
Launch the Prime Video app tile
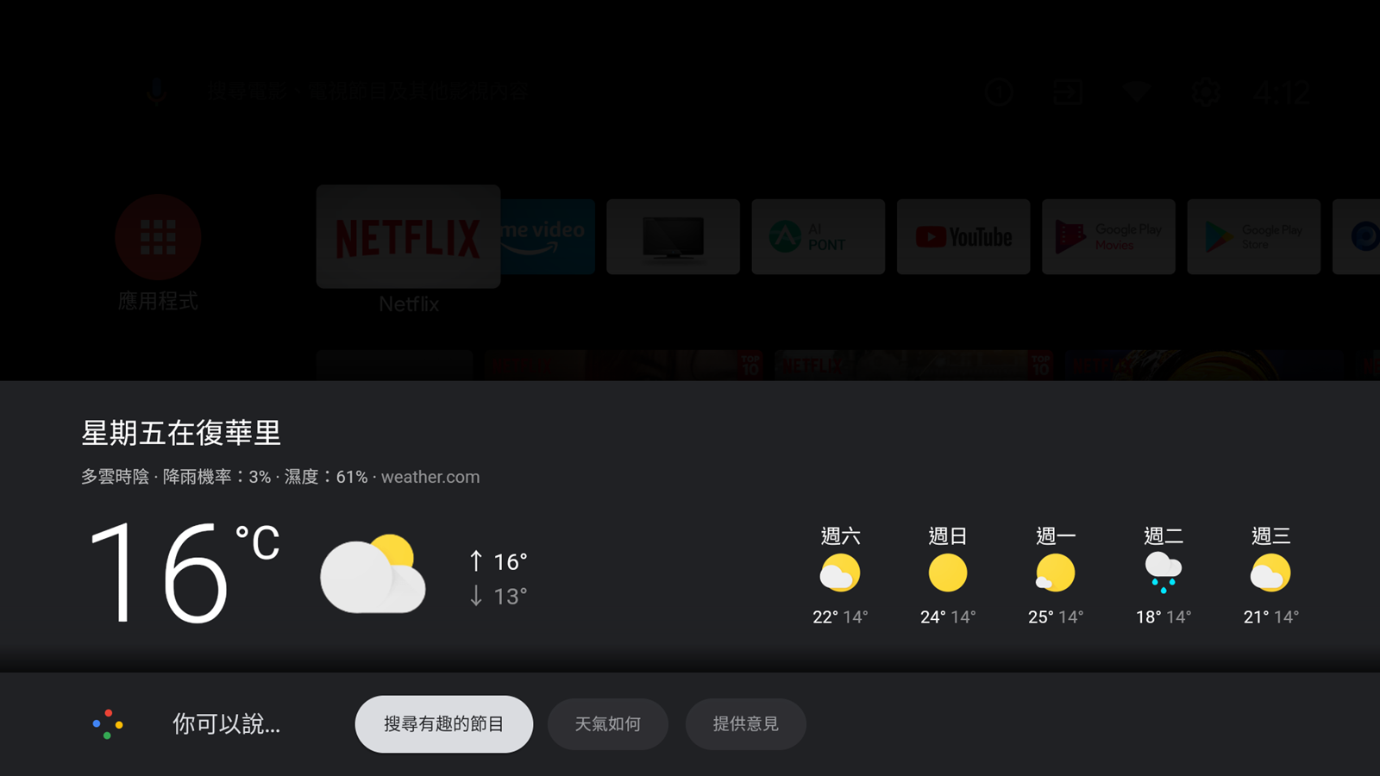(549, 237)
